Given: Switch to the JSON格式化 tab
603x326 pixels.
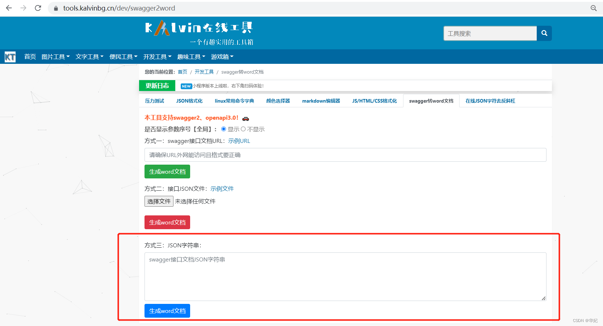Looking at the screenshot, I should point(189,101).
